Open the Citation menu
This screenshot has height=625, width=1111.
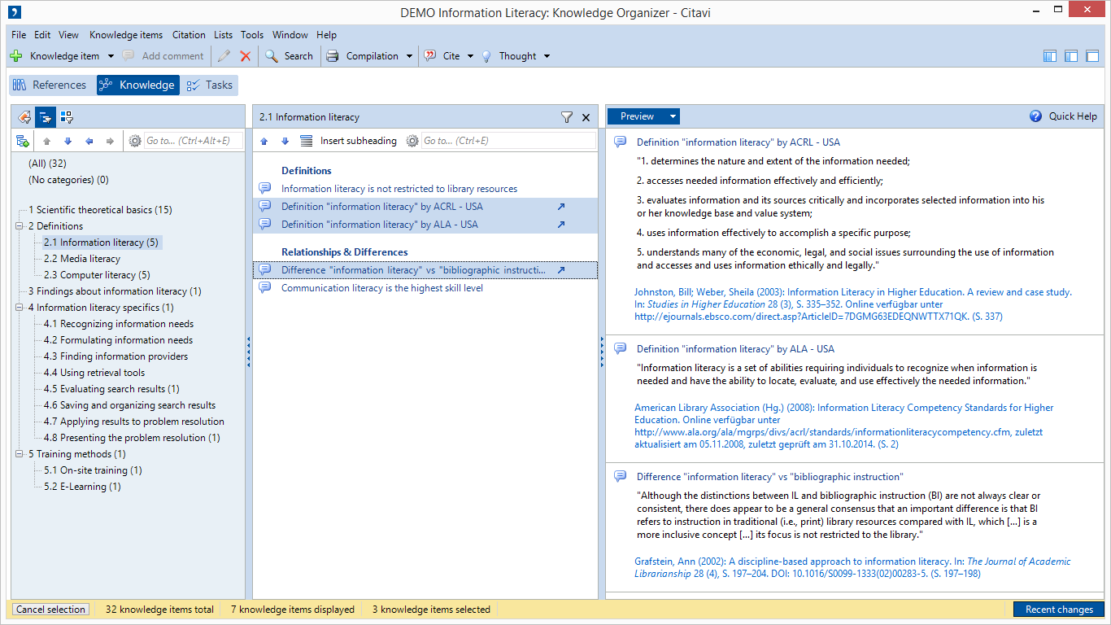(189, 35)
